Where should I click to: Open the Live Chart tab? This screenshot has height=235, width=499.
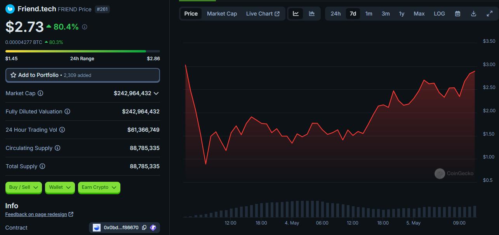pyautogui.click(x=263, y=14)
